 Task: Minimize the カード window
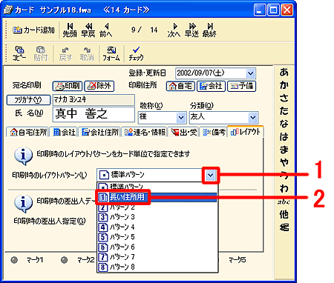pyautogui.click(x=260, y=10)
